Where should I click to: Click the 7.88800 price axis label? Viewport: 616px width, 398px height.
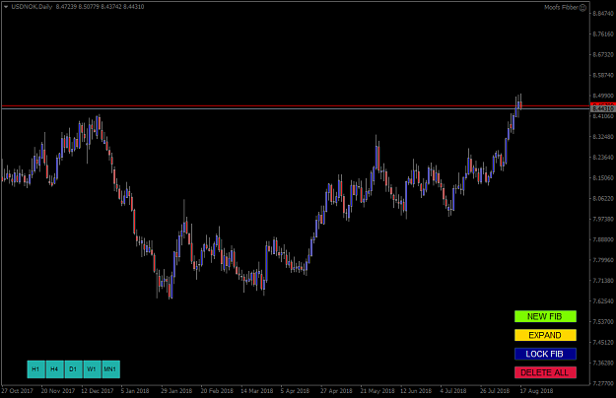point(603,239)
